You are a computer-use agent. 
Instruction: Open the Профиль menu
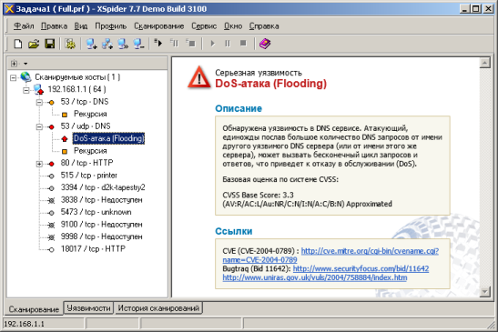110,26
